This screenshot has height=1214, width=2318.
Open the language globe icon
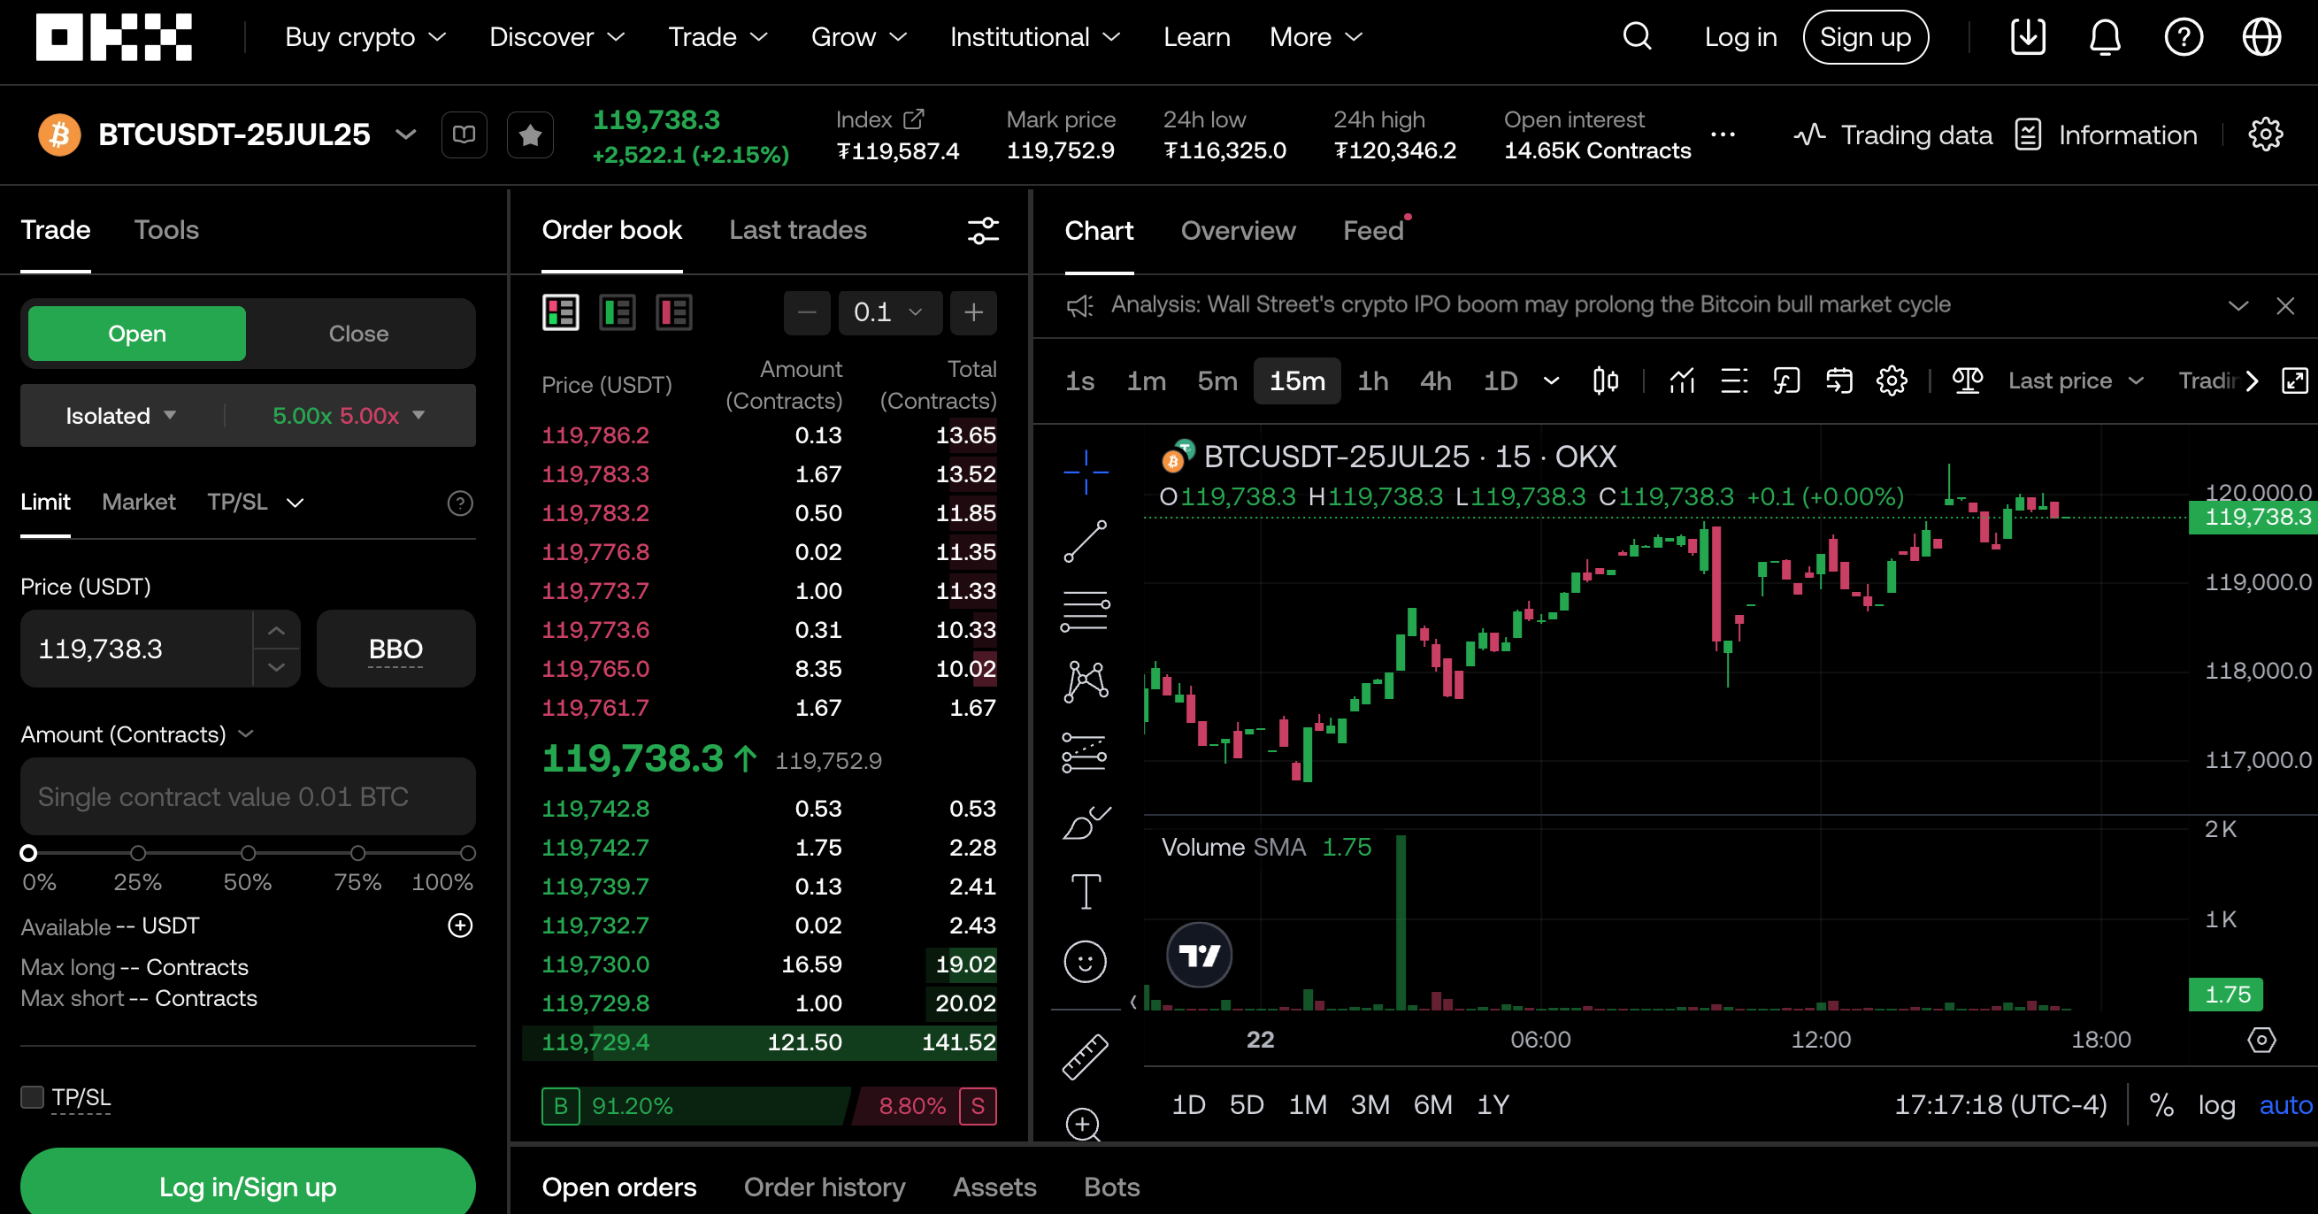tap(2261, 37)
